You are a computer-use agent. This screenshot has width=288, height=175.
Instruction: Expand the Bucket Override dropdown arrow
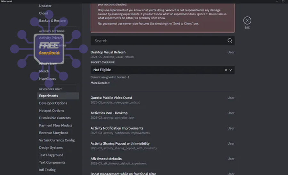point(231,70)
